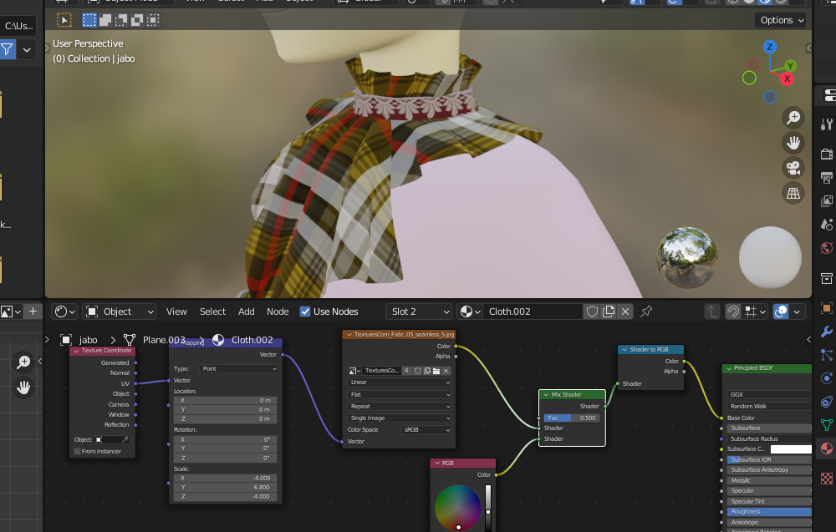Select the Tweak tool in viewport header
Image resolution: width=836 pixels, height=532 pixels.
coord(64,20)
